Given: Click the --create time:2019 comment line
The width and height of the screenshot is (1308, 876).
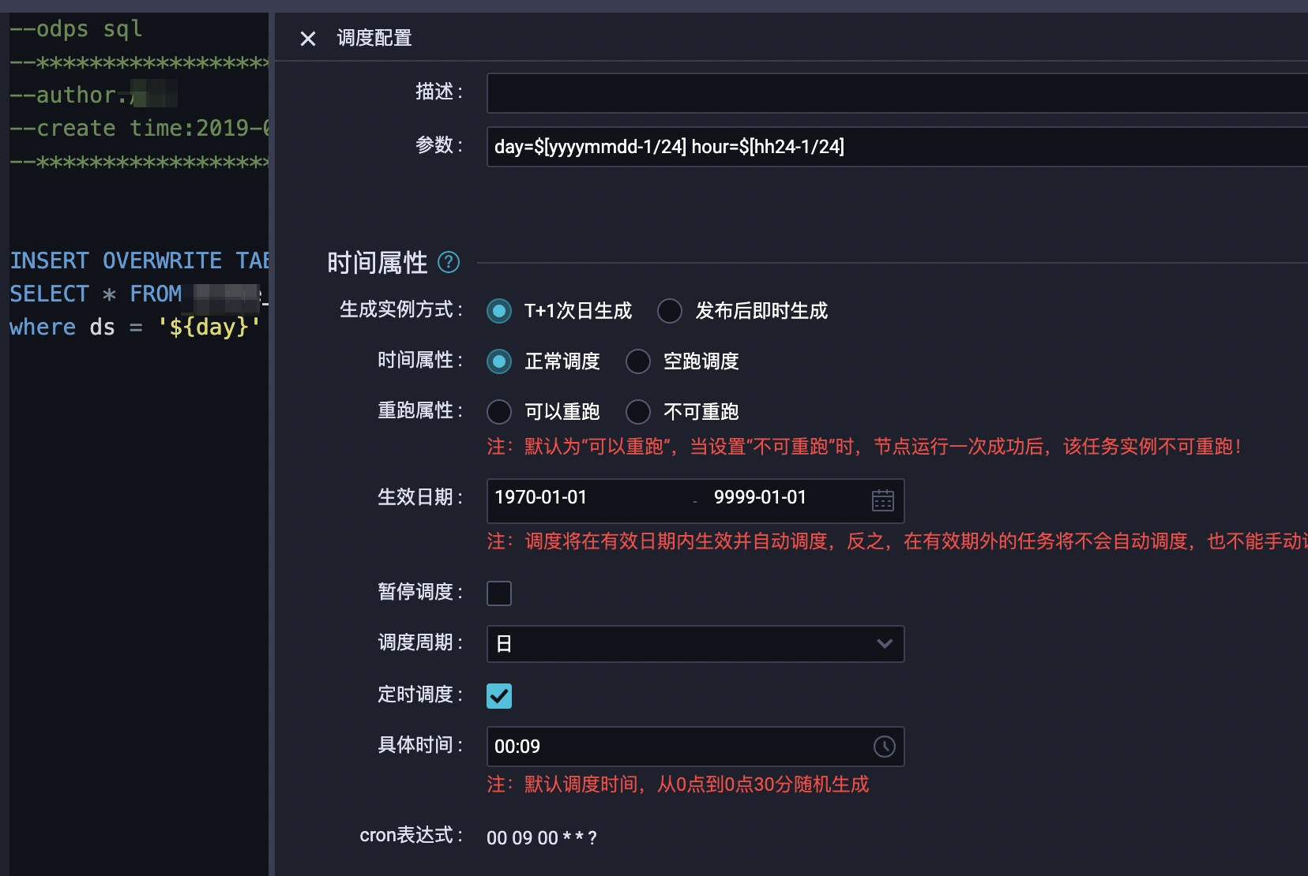Looking at the screenshot, I should coord(140,128).
